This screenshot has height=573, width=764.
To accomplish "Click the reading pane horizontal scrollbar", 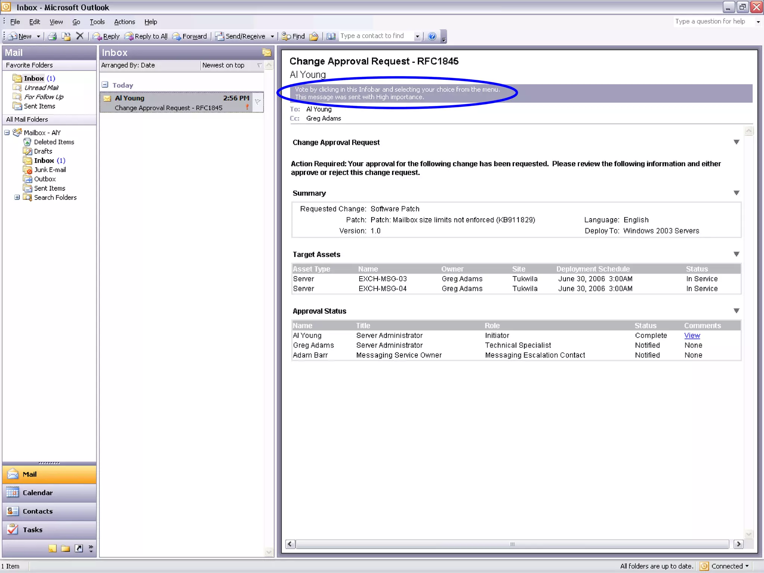I will 512,544.
